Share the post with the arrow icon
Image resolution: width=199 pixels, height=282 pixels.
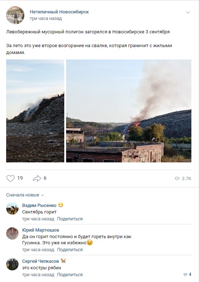tap(37, 178)
